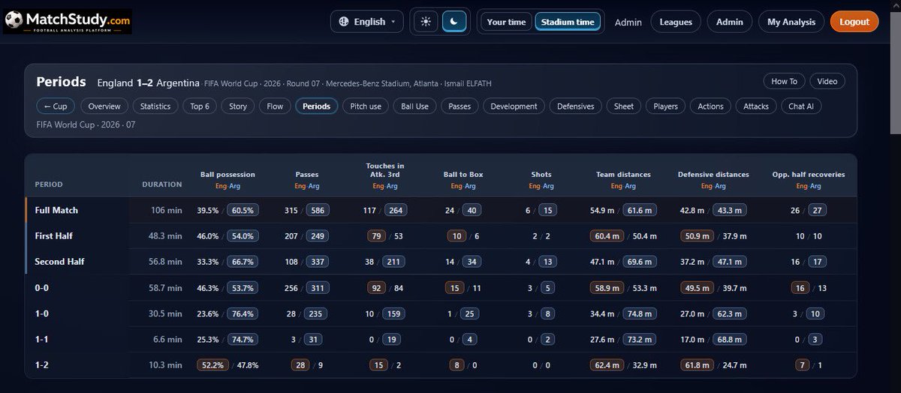Image resolution: width=901 pixels, height=393 pixels.
Task: Click the Opp. half recoveries header
Action: pyautogui.click(x=809, y=175)
